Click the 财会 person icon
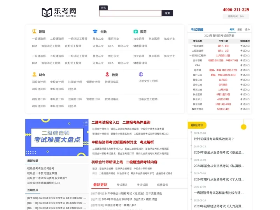Screen dimensions: 280x210 pos(34,74)
